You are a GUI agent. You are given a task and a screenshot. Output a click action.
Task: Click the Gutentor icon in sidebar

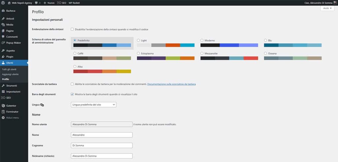pos(3,106)
